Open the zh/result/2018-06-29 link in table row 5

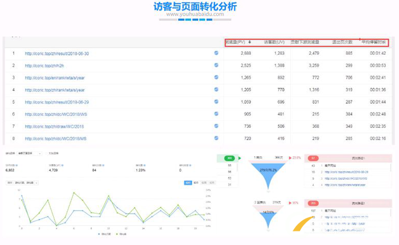(x=57, y=102)
